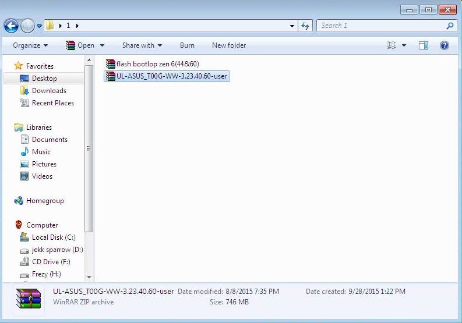Click WinRAR icon of flash bootlop file

coord(111,64)
